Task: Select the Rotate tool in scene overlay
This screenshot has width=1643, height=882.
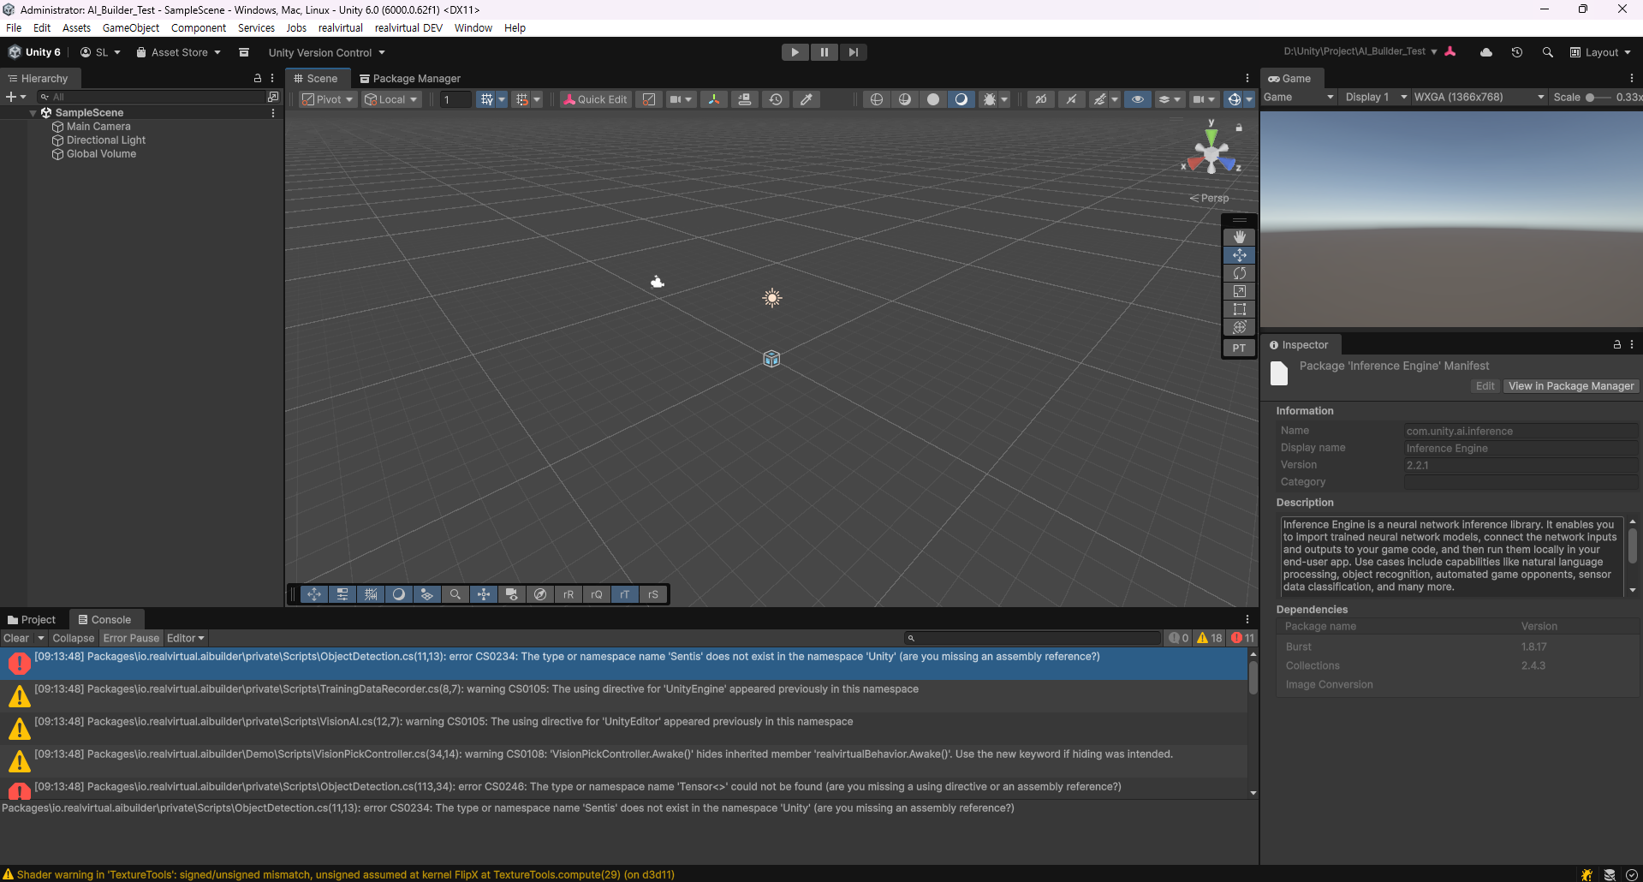Action: click(1239, 273)
